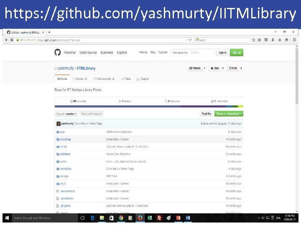Reload the page with the refresh icon
Image resolution: width=301 pixels, height=225 pixels.
pos(191,40)
